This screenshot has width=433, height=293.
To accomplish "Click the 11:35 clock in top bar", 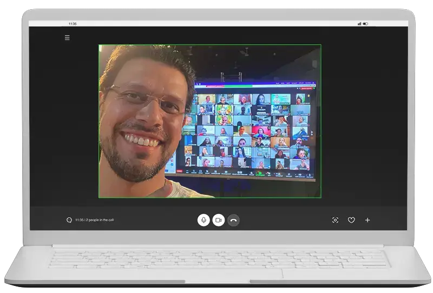I will click(x=73, y=24).
